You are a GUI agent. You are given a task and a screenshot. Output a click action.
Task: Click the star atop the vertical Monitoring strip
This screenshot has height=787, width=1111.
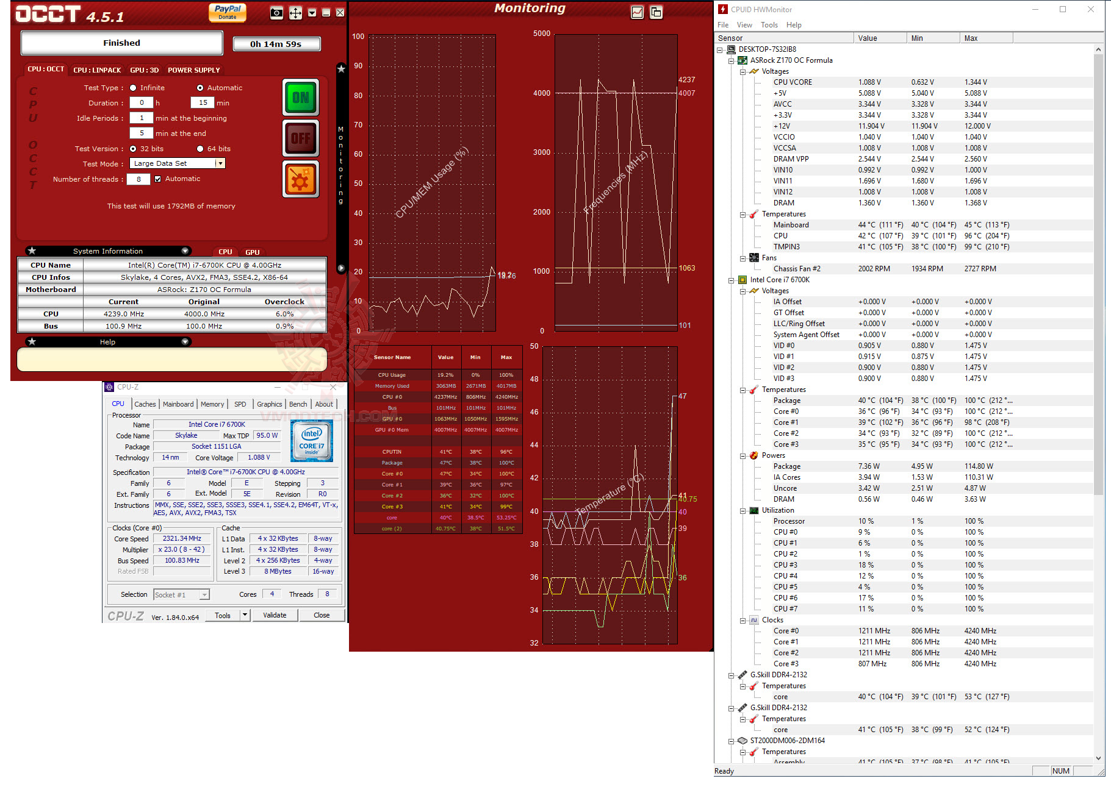coord(341,69)
